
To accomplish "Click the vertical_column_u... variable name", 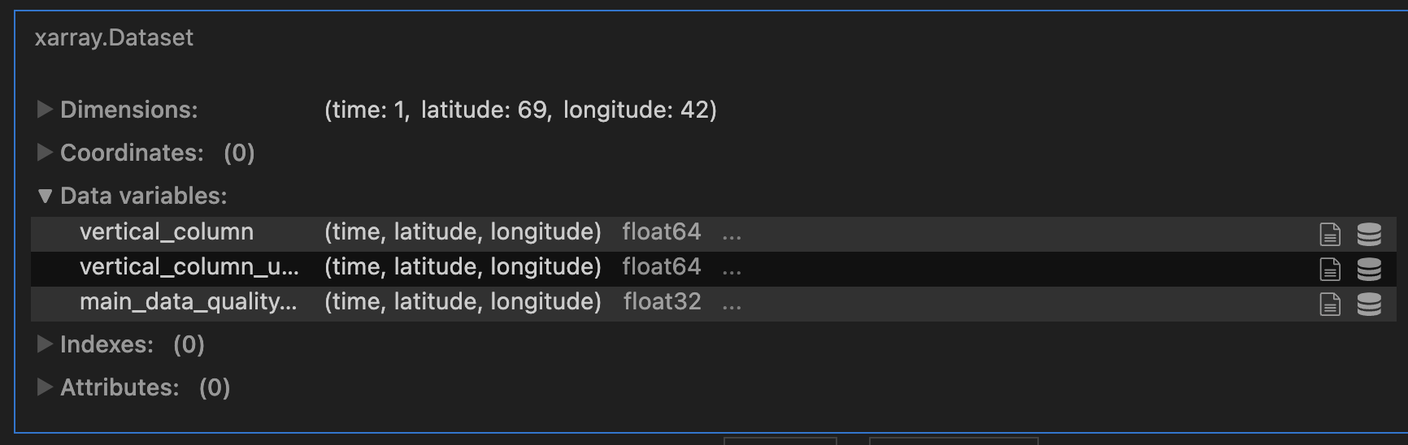I will click(x=189, y=267).
